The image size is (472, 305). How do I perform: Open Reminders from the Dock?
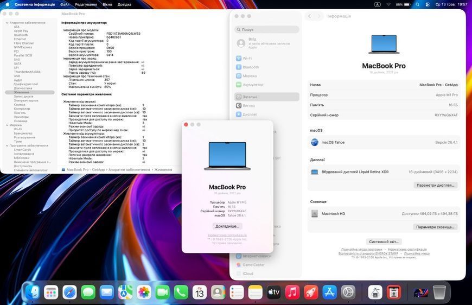tap(237, 292)
